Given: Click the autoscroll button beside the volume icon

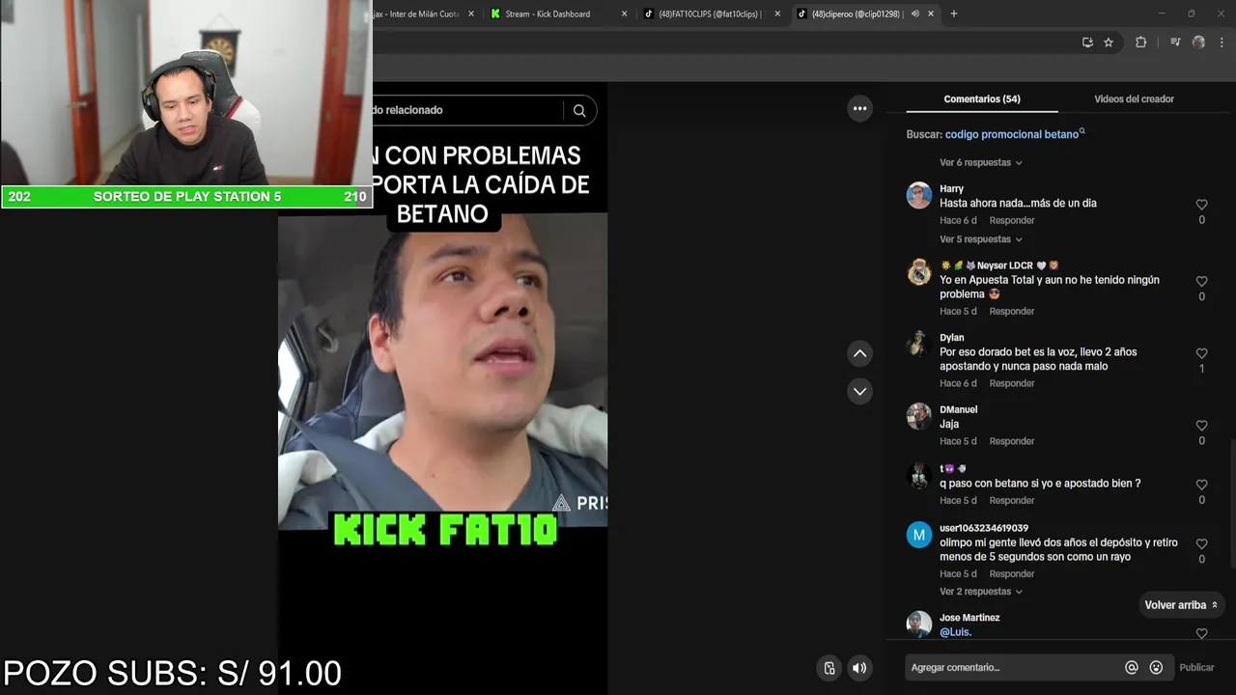Looking at the screenshot, I should click(829, 668).
